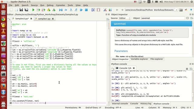Click the debug Step over icon
Image resolution: width=194 pixels, height=109 pixels.
[66, 10]
